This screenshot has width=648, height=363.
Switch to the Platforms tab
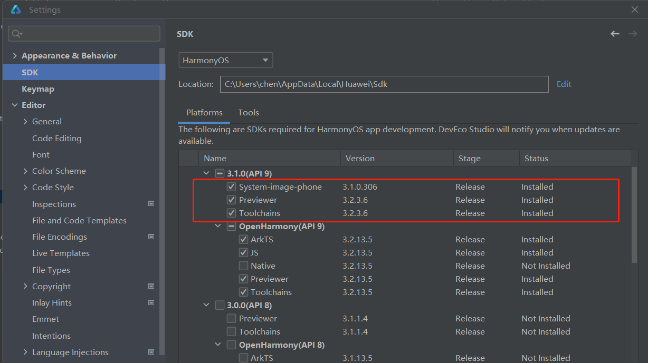204,113
